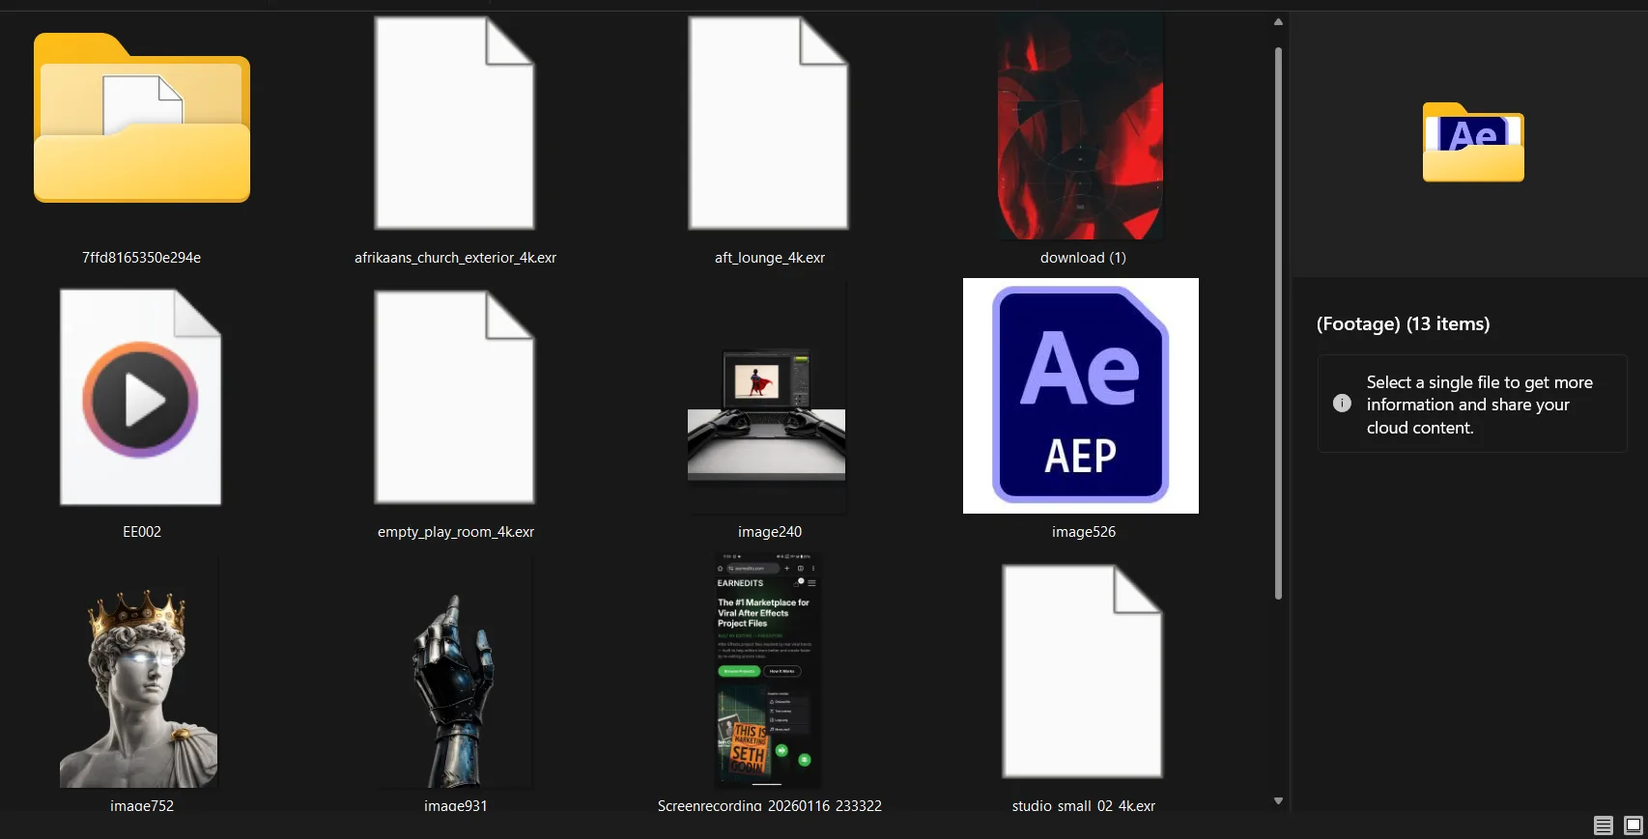1648x839 pixels.
Task: Click the aft_lounge_4k.exr blank file icon
Action: (x=769, y=124)
